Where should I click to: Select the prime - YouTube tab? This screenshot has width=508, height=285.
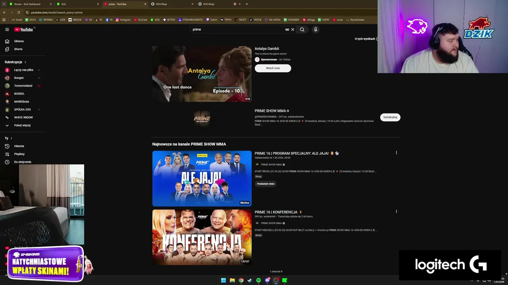[x=124, y=4]
